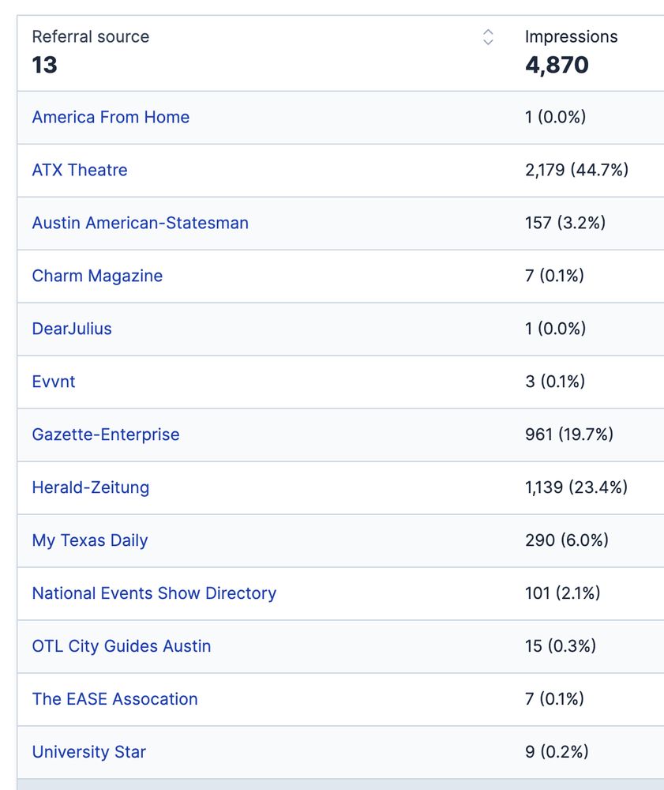Click the 4,870 total impressions value
Viewport: 664px width, 790px height.
click(x=557, y=65)
